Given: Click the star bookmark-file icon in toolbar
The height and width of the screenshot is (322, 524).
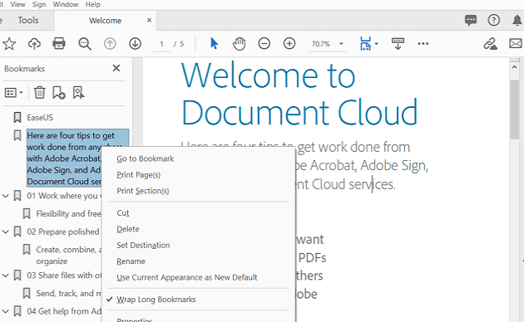Looking at the screenshot, I should (x=9, y=44).
